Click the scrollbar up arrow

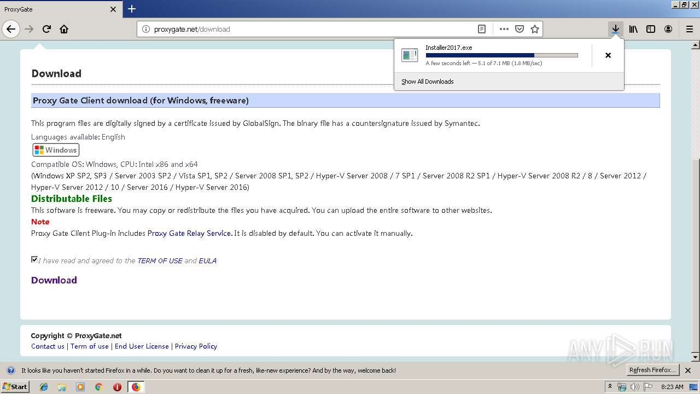pos(695,44)
